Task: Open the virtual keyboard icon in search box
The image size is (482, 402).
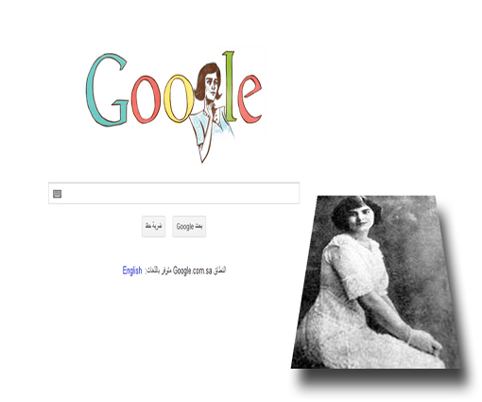Action: click(x=57, y=194)
